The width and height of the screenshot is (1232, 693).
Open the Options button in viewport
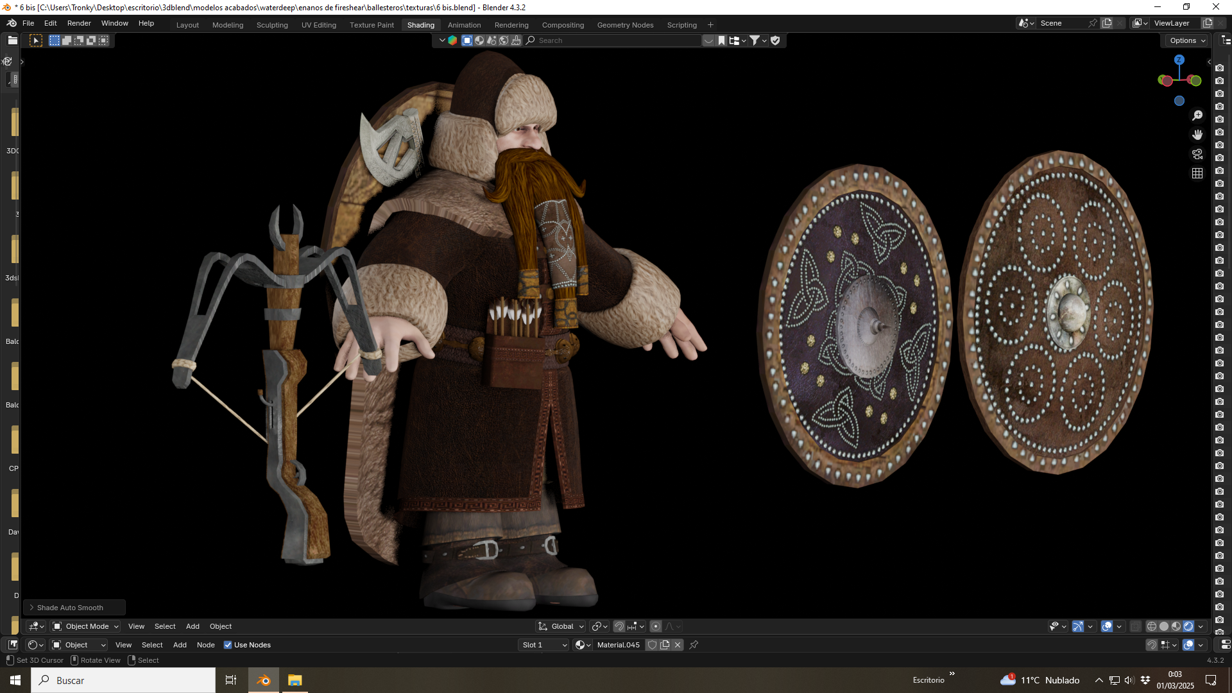1187,40
